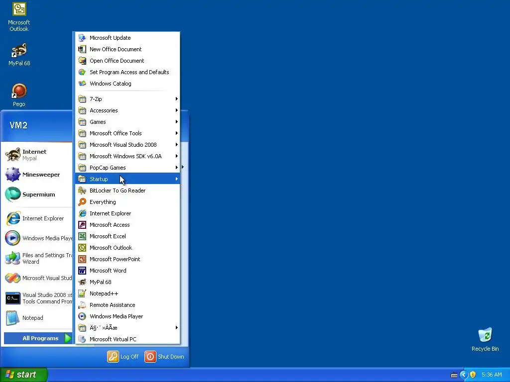Select Windows Catalog menu entry
This screenshot has height=382, width=510.
pos(127,84)
